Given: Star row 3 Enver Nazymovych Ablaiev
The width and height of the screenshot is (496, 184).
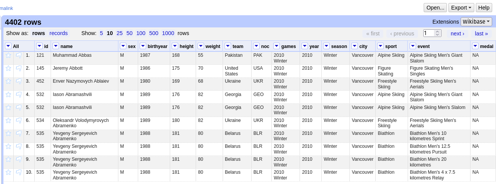Looking at the screenshot, I should 8,82.
